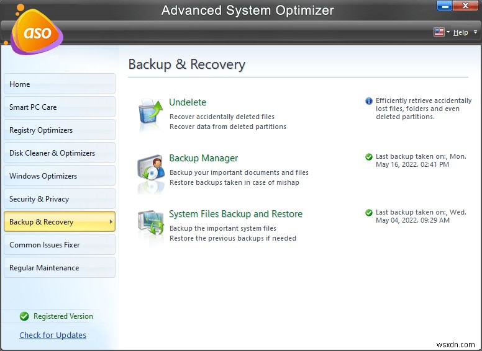The image size is (482, 351).
Task: Expand the Help menu dropdown arrow
Action: 474,32
